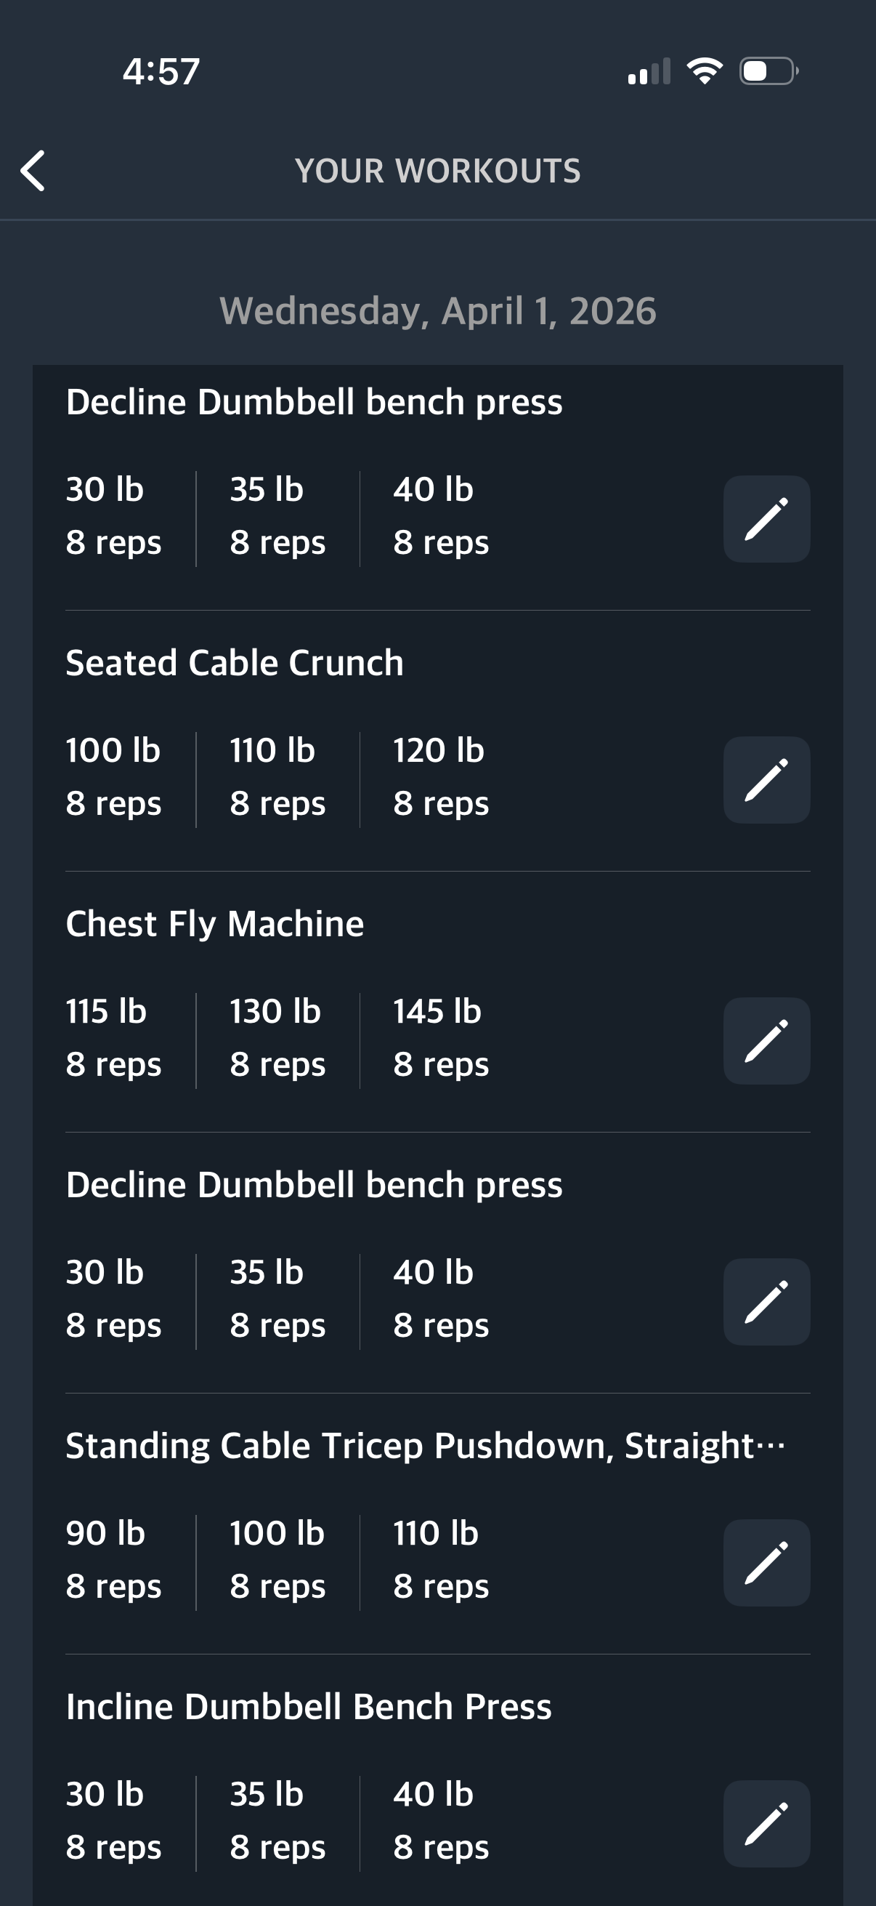Open the Seated Cable Crunch exercise title
The width and height of the screenshot is (876, 1906).
tap(235, 663)
